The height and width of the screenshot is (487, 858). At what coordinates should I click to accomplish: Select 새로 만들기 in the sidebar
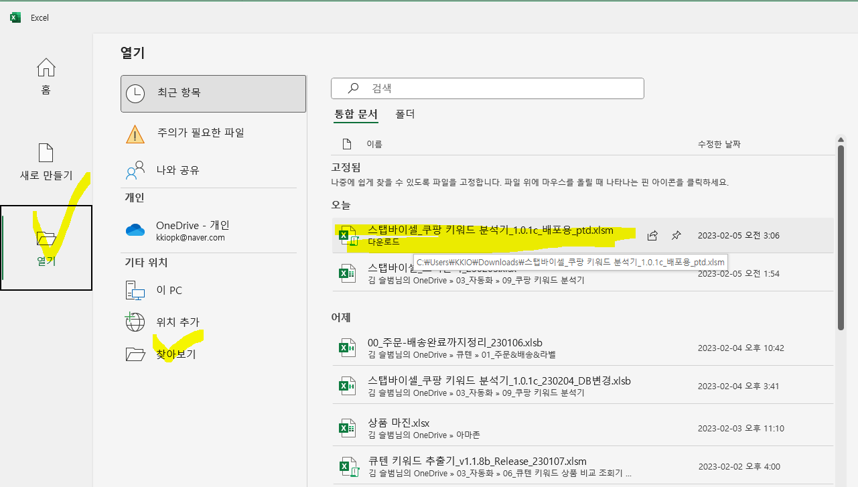point(46,163)
